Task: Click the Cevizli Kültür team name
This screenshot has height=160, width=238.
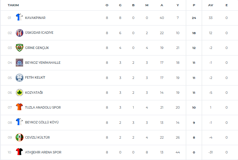Action: (37, 138)
